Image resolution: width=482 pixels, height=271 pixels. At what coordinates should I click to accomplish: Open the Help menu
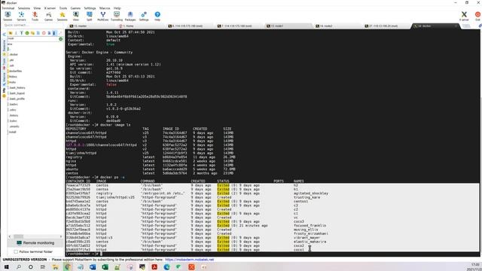point(117,8)
